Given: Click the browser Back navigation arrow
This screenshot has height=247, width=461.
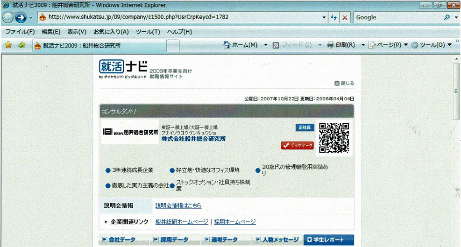Looking at the screenshot, I should pos(7,18).
